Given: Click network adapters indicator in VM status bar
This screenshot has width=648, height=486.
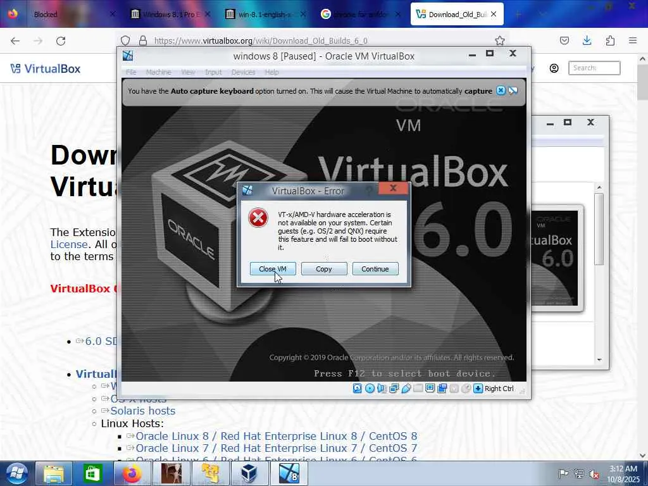Looking at the screenshot, I should (x=394, y=389).
